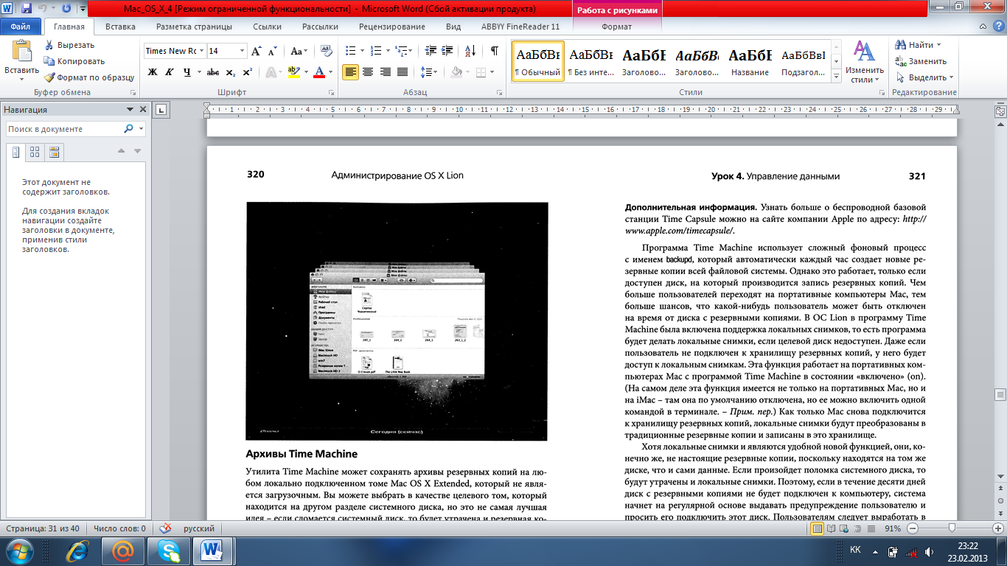Apply the Название style
1007x566 pixels.
coord(750,62)
